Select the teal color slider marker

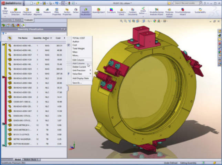tap(3, 124)
